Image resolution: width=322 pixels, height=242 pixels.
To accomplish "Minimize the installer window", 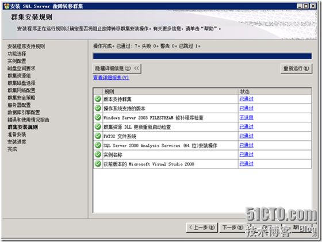I will [x=300, y=6].
